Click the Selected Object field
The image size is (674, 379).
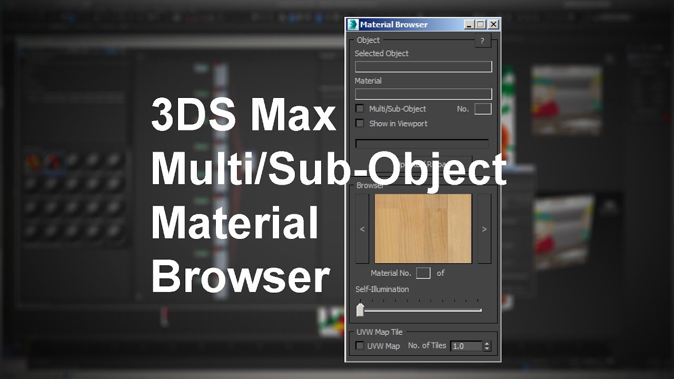tap(423, 66)
